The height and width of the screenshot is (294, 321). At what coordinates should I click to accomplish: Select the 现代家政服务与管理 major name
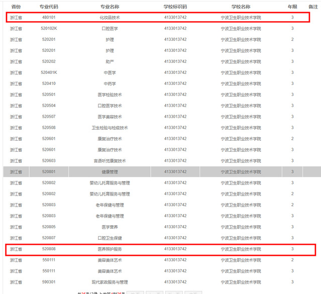(x=110, y=282)
